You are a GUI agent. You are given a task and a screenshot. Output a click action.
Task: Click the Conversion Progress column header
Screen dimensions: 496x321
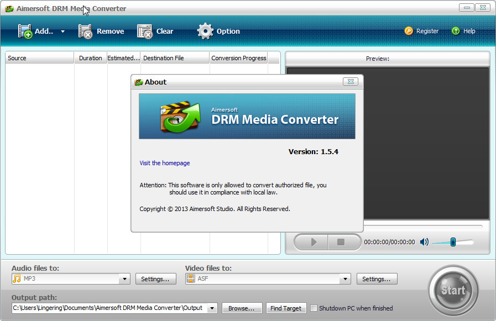238,58
